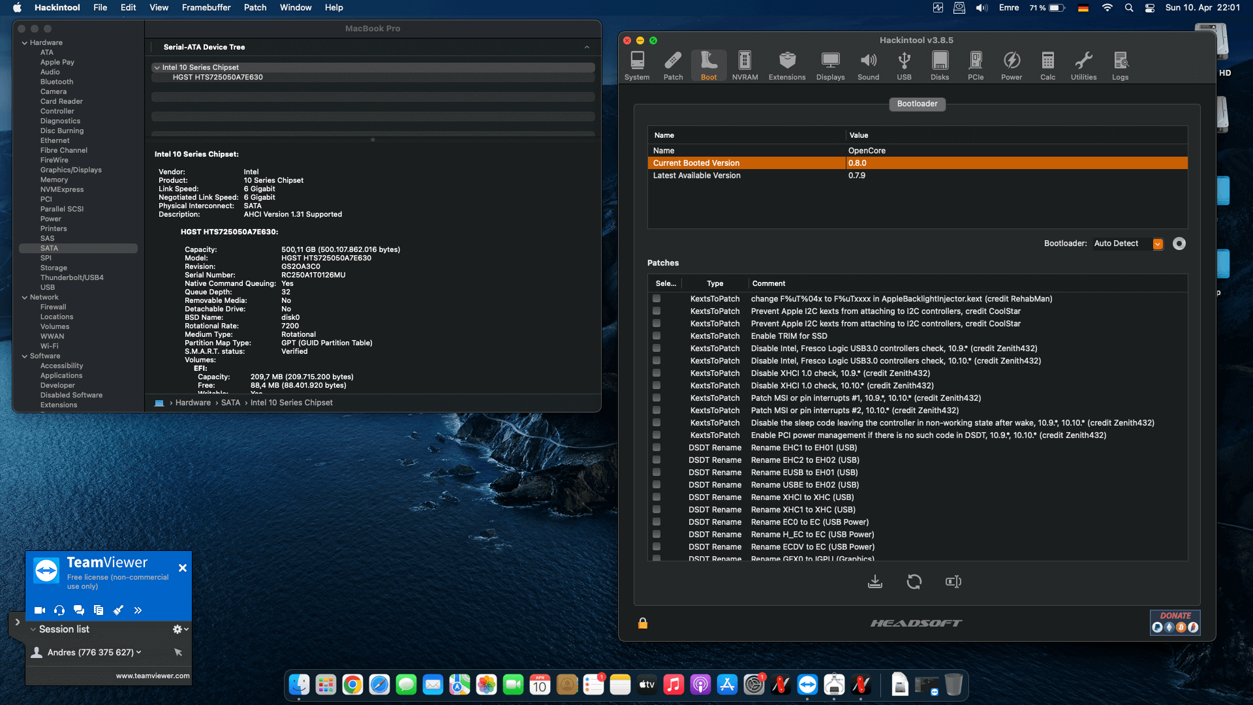1253x705 pixels.
Task: Check the Disable XHCI 1.0 check 10.9 patch
Action: click(657, 373)
